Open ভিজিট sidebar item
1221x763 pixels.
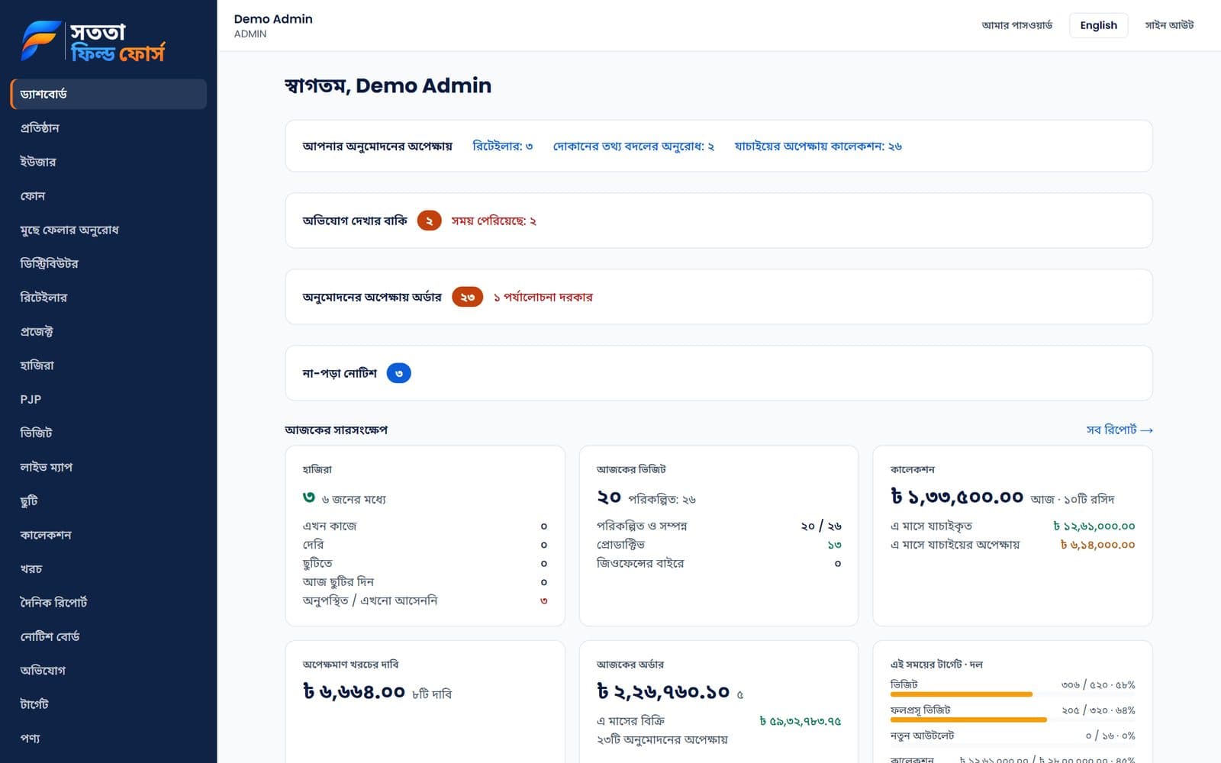point(108,433)
